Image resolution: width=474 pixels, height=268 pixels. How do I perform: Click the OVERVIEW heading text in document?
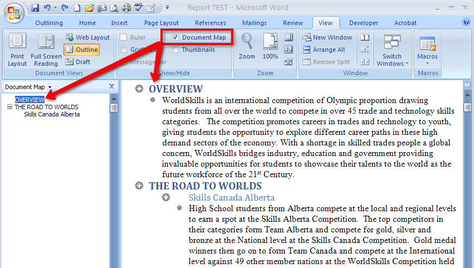click(x=176, y=89)
